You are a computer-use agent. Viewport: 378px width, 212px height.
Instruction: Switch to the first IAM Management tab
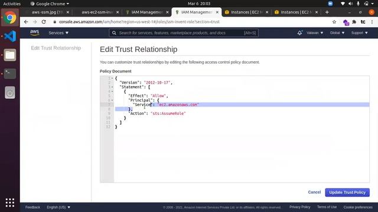coord(146,12)
